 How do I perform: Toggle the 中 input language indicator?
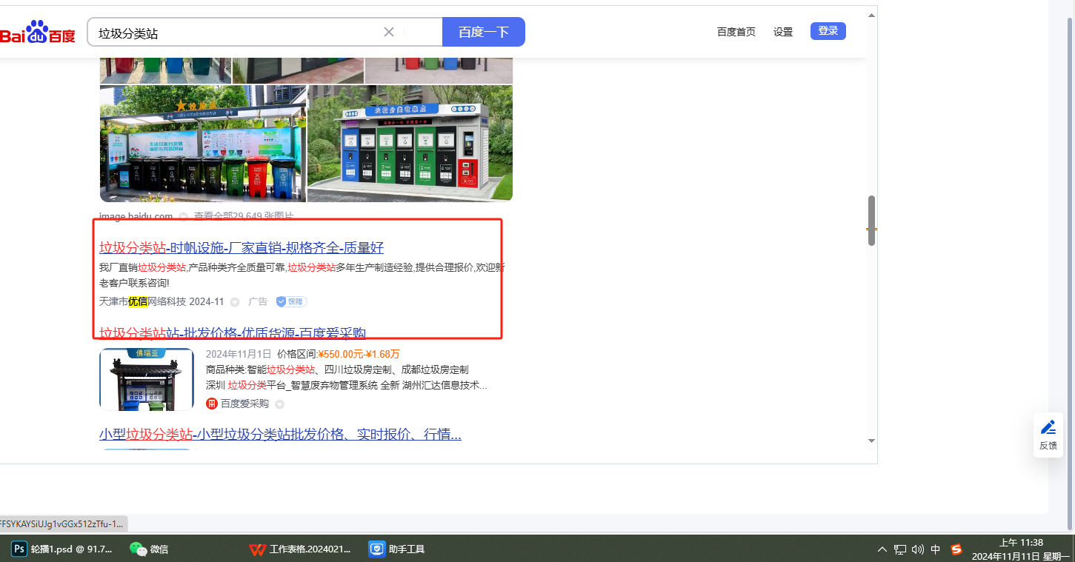(936, 549)
